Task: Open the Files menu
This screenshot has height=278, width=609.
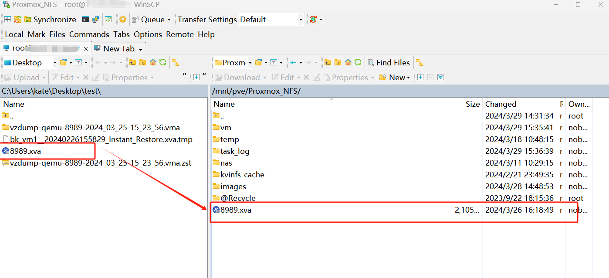Action: [x=57, y=34]
